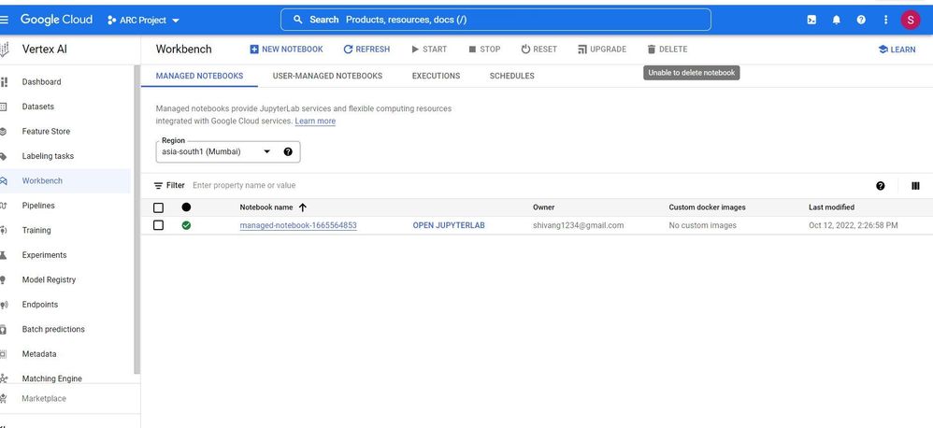The height and width of the screenshot is (428, 933).
Task: Click the Refresh button
Action: [x=366, y=50]
